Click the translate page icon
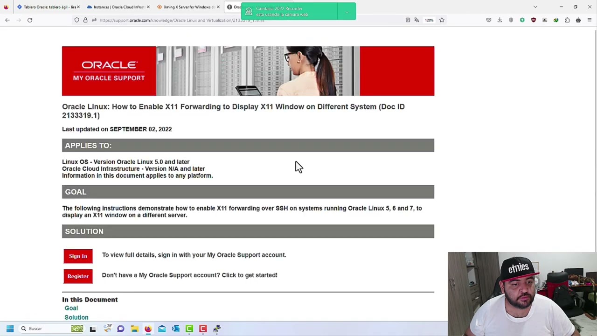Image resolution: width=597 pixels, height=336 pixels. tap(417, 20)
